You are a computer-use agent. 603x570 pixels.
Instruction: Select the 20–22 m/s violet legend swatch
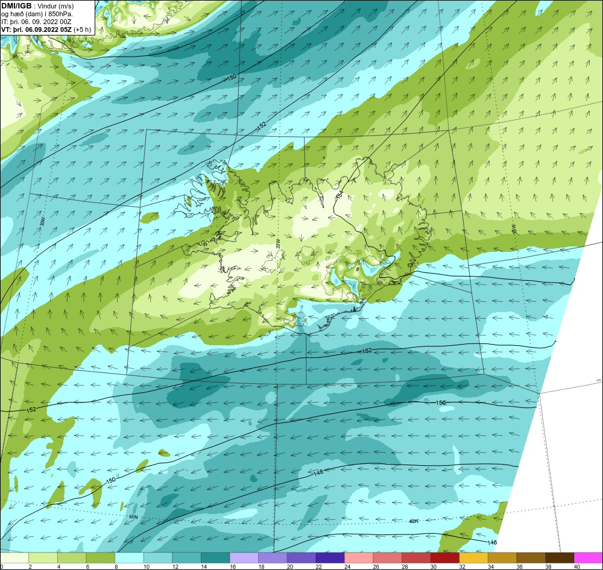tap(301, 558)
